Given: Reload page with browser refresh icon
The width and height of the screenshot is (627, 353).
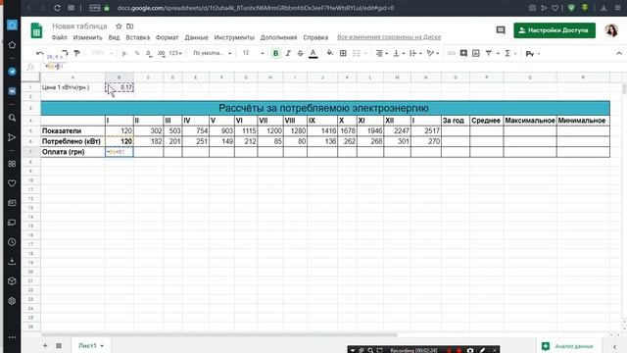Looking at the screenshot, I should [x=57, y=8].
